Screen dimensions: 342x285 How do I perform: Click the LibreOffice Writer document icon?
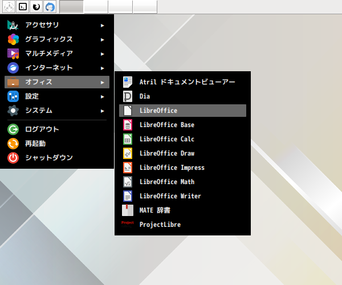[x=128, y=196]
